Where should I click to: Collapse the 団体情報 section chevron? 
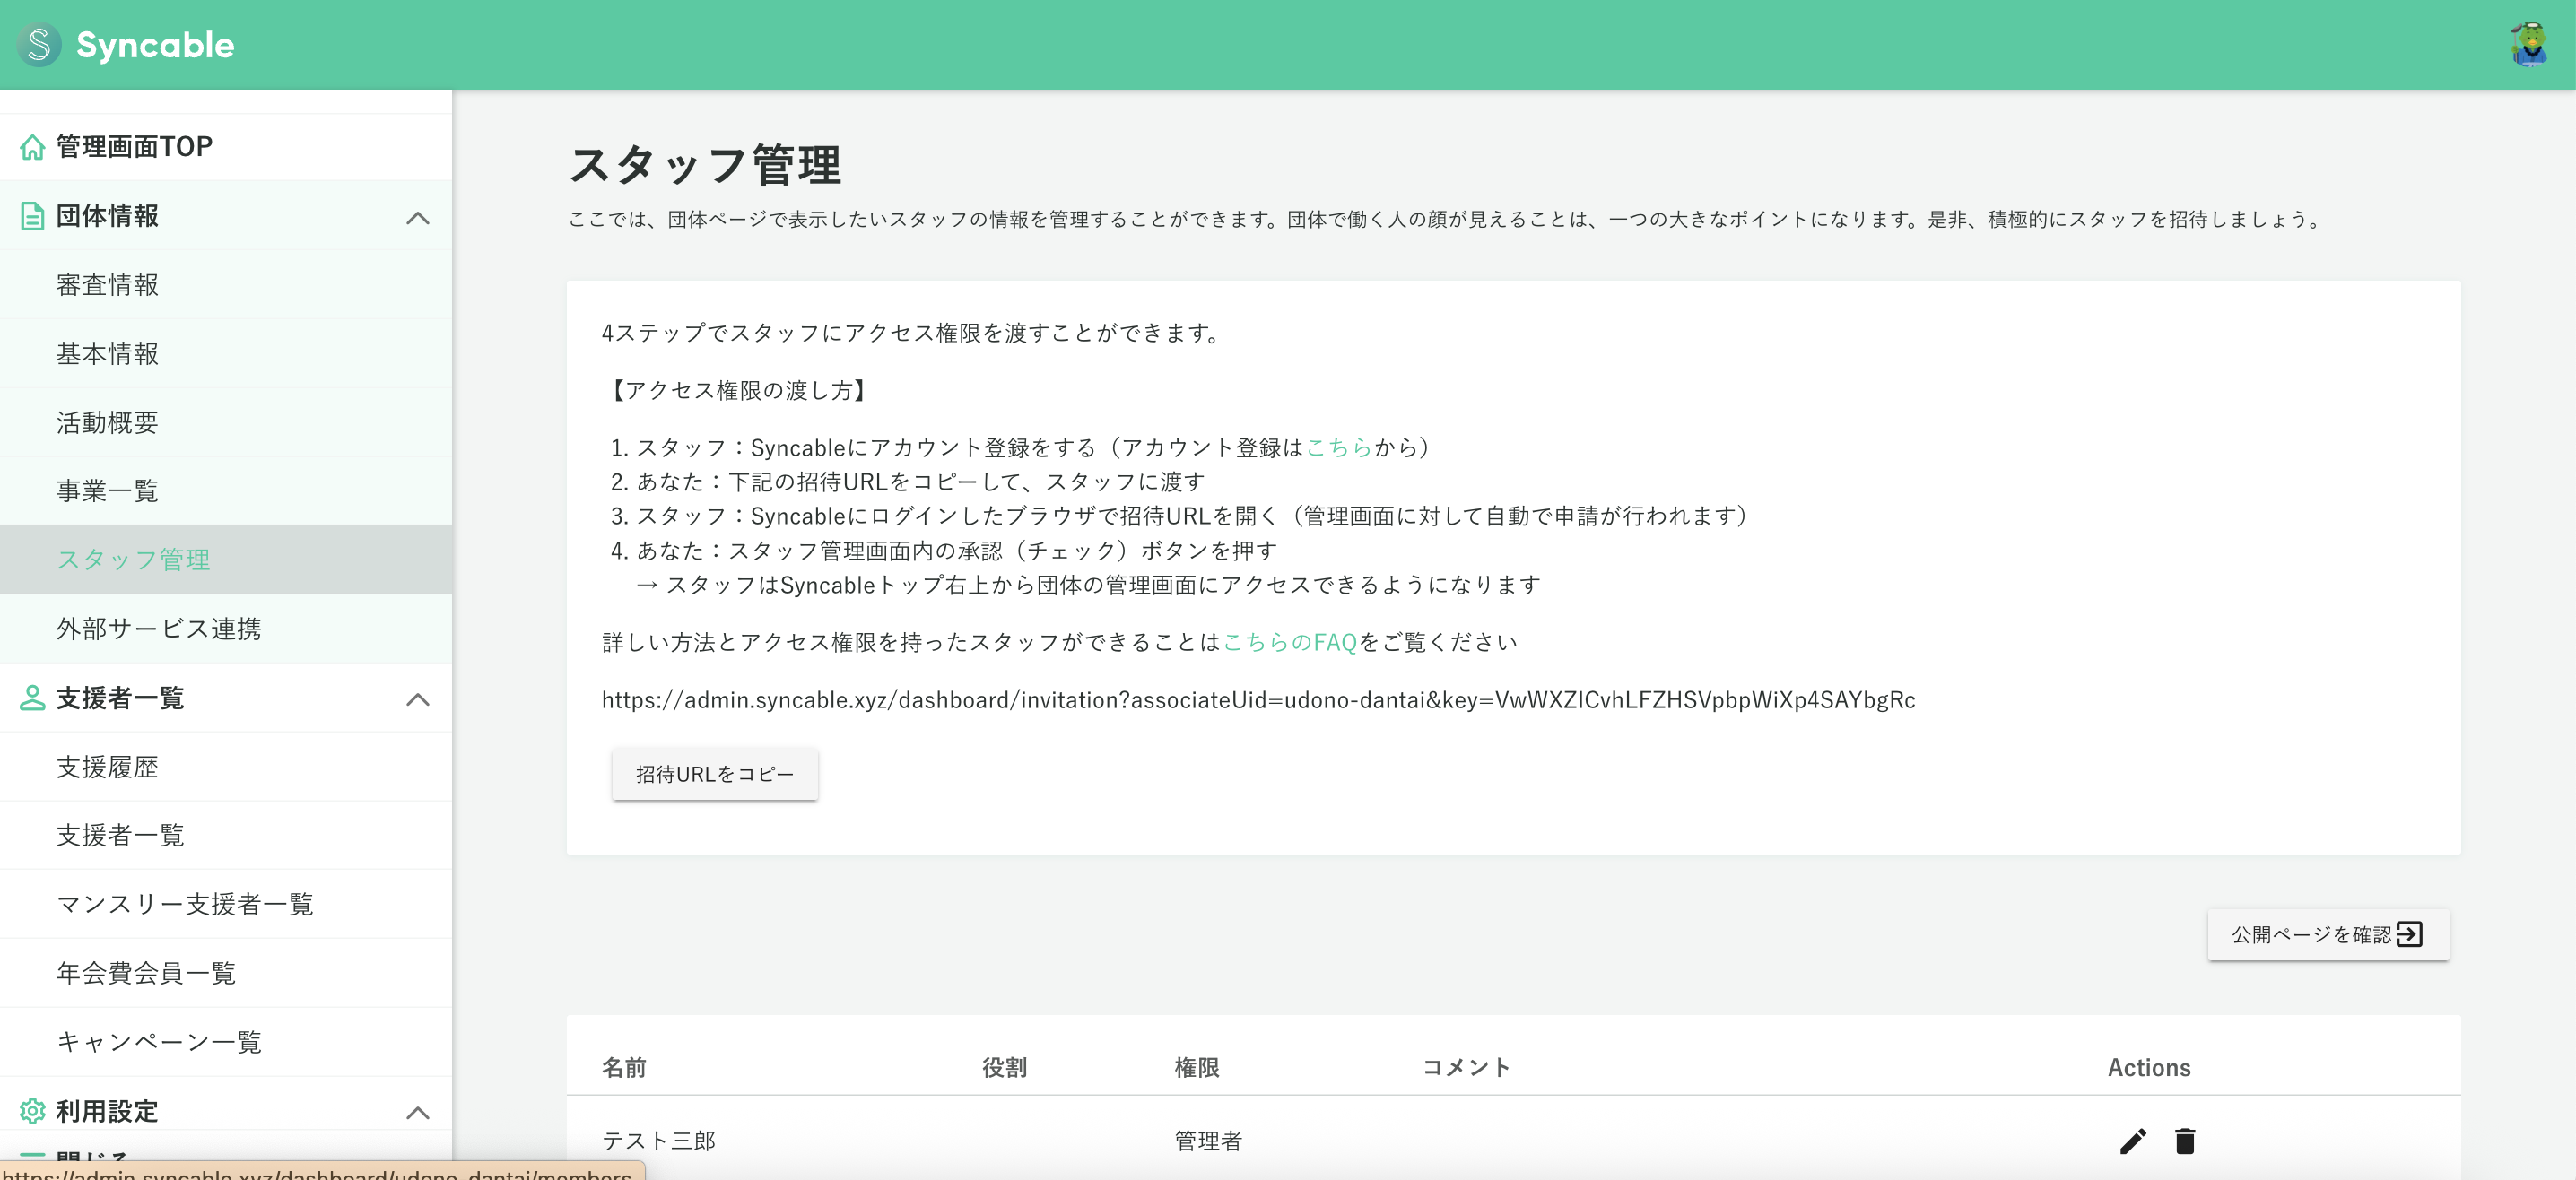pyautogui.click(x=419, y=218)
